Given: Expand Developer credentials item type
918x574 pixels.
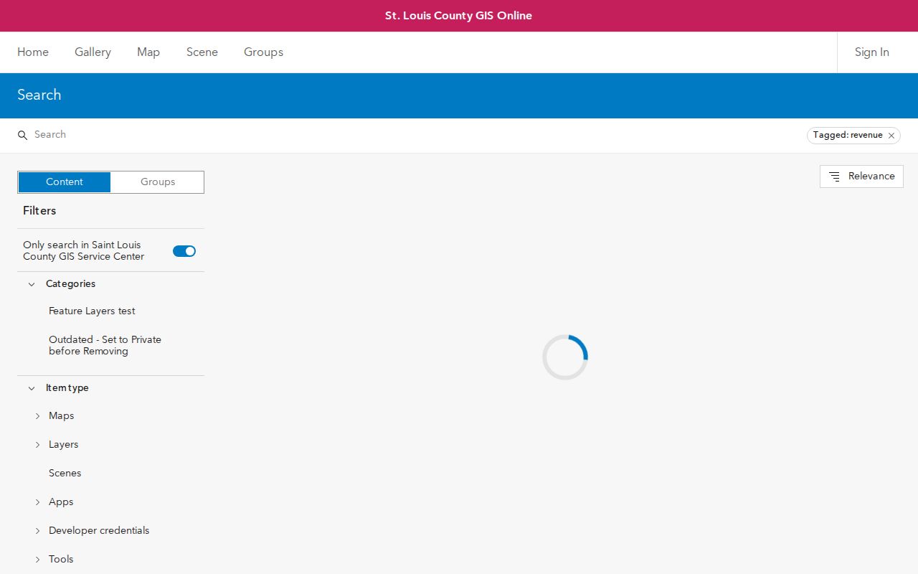Looking at the screenshot, I should pyautogui.click(x=38, y=531).
